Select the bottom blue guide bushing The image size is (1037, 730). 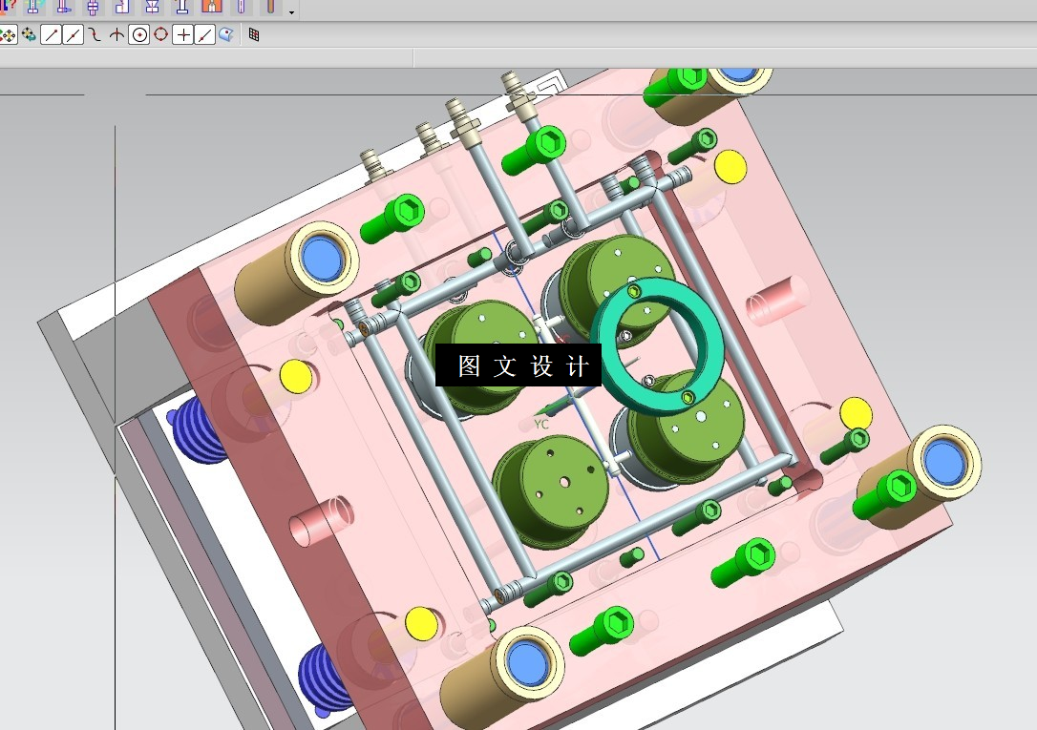point(527,662)
